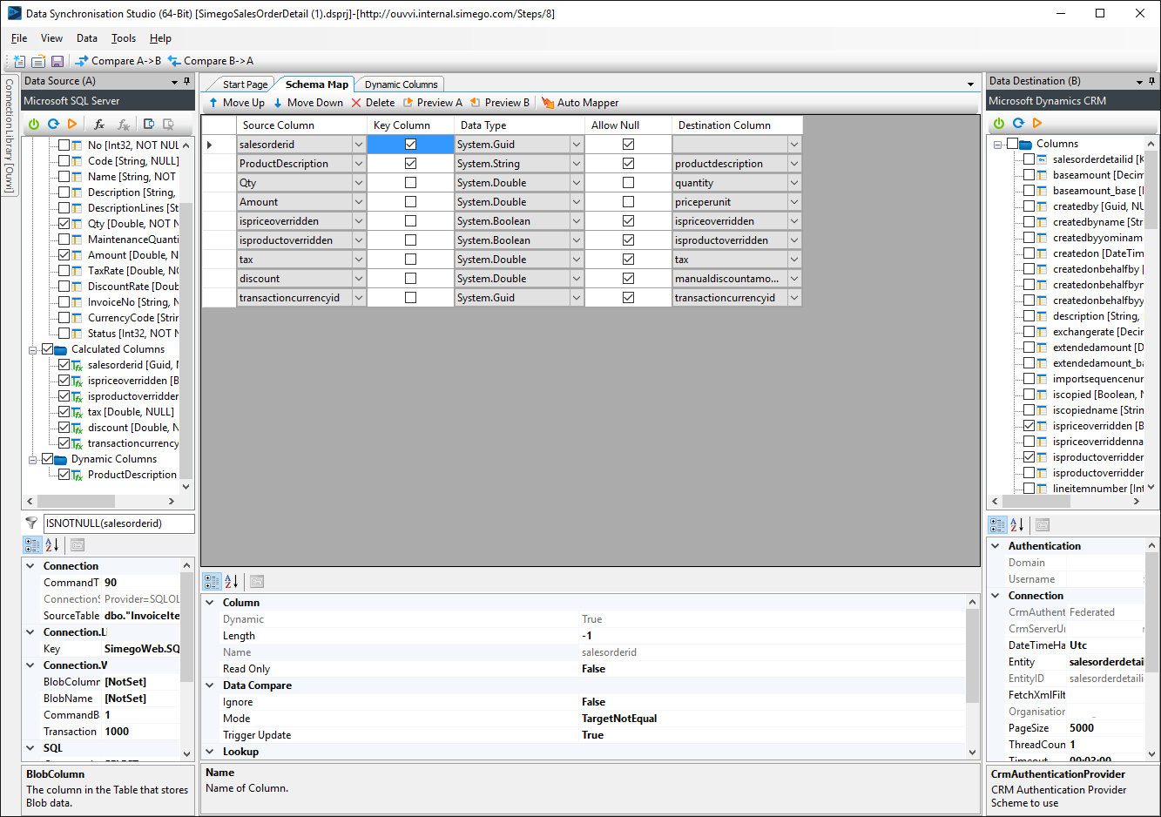
Task: Toggle Key Column for ProductDescription row
Action: 410,164
